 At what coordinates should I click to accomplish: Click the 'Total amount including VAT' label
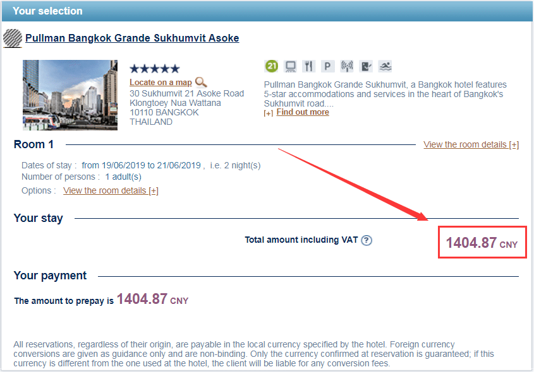click(x=301, y=240)
